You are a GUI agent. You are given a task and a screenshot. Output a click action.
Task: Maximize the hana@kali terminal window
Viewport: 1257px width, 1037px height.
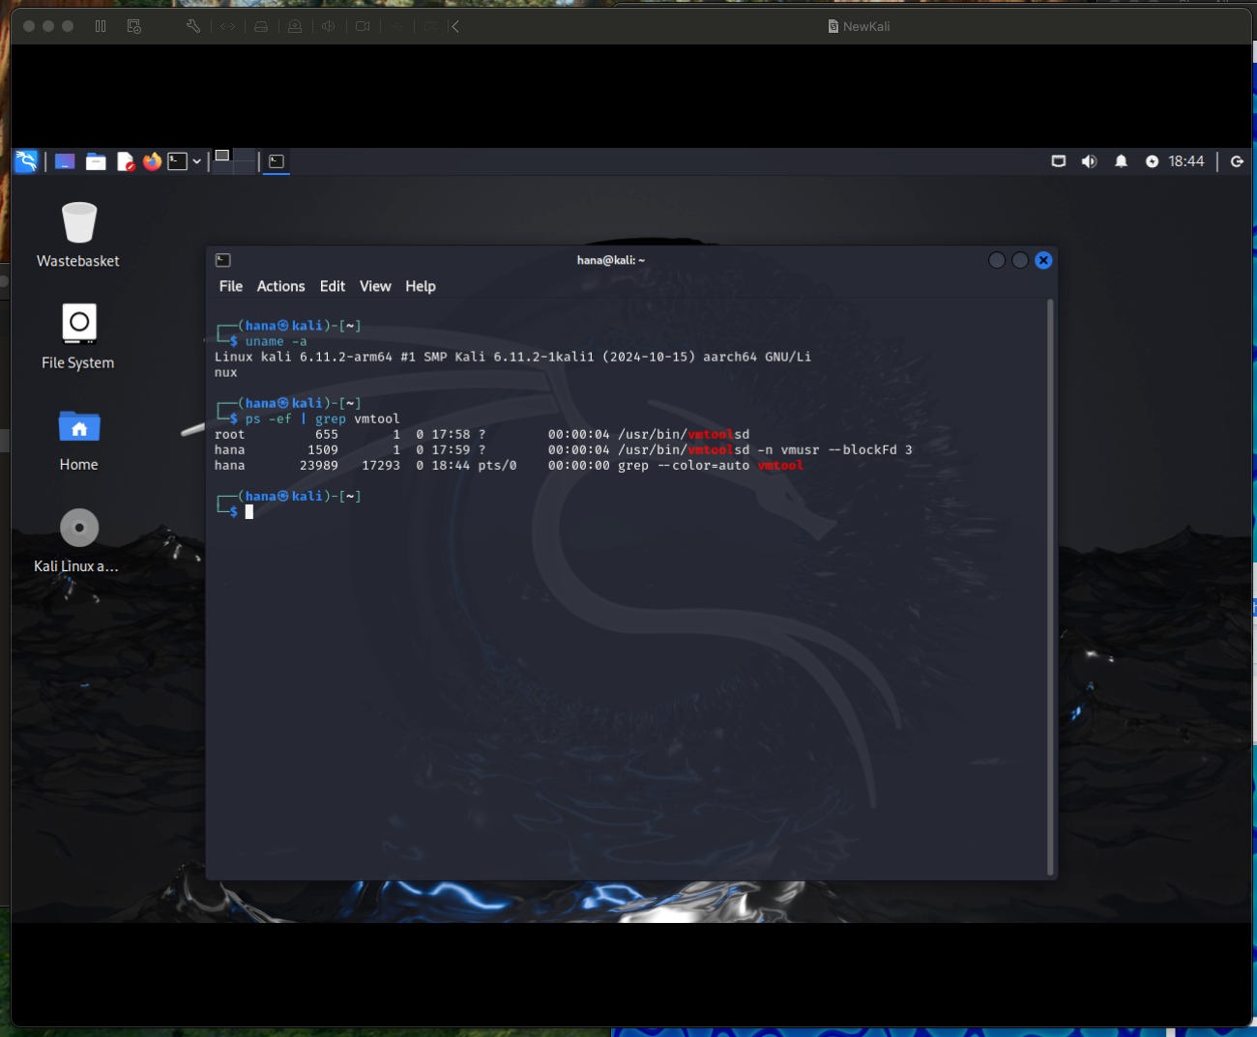(1020, 260)
